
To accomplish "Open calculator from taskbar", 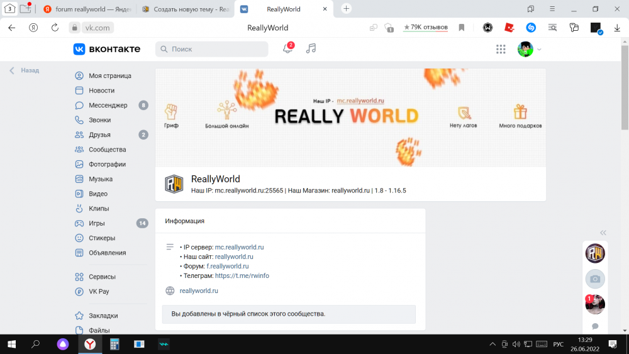I will 114,345.
